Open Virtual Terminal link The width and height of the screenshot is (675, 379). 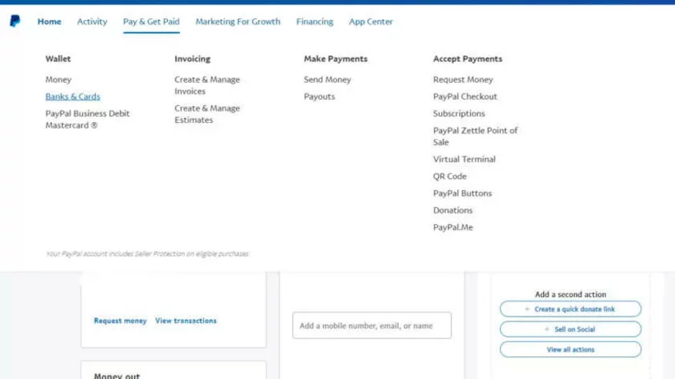click(x=464, y=160)
